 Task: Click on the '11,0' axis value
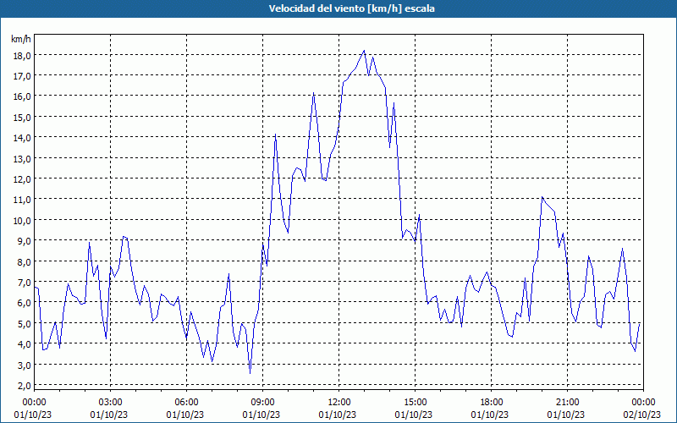pyautogui.click(x=21, y=201)
